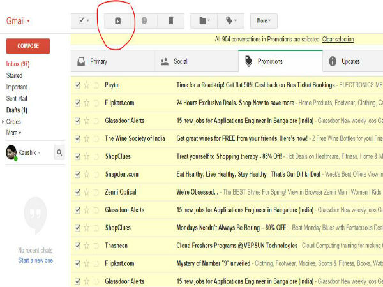Mark Wine Society email as important

96,138
